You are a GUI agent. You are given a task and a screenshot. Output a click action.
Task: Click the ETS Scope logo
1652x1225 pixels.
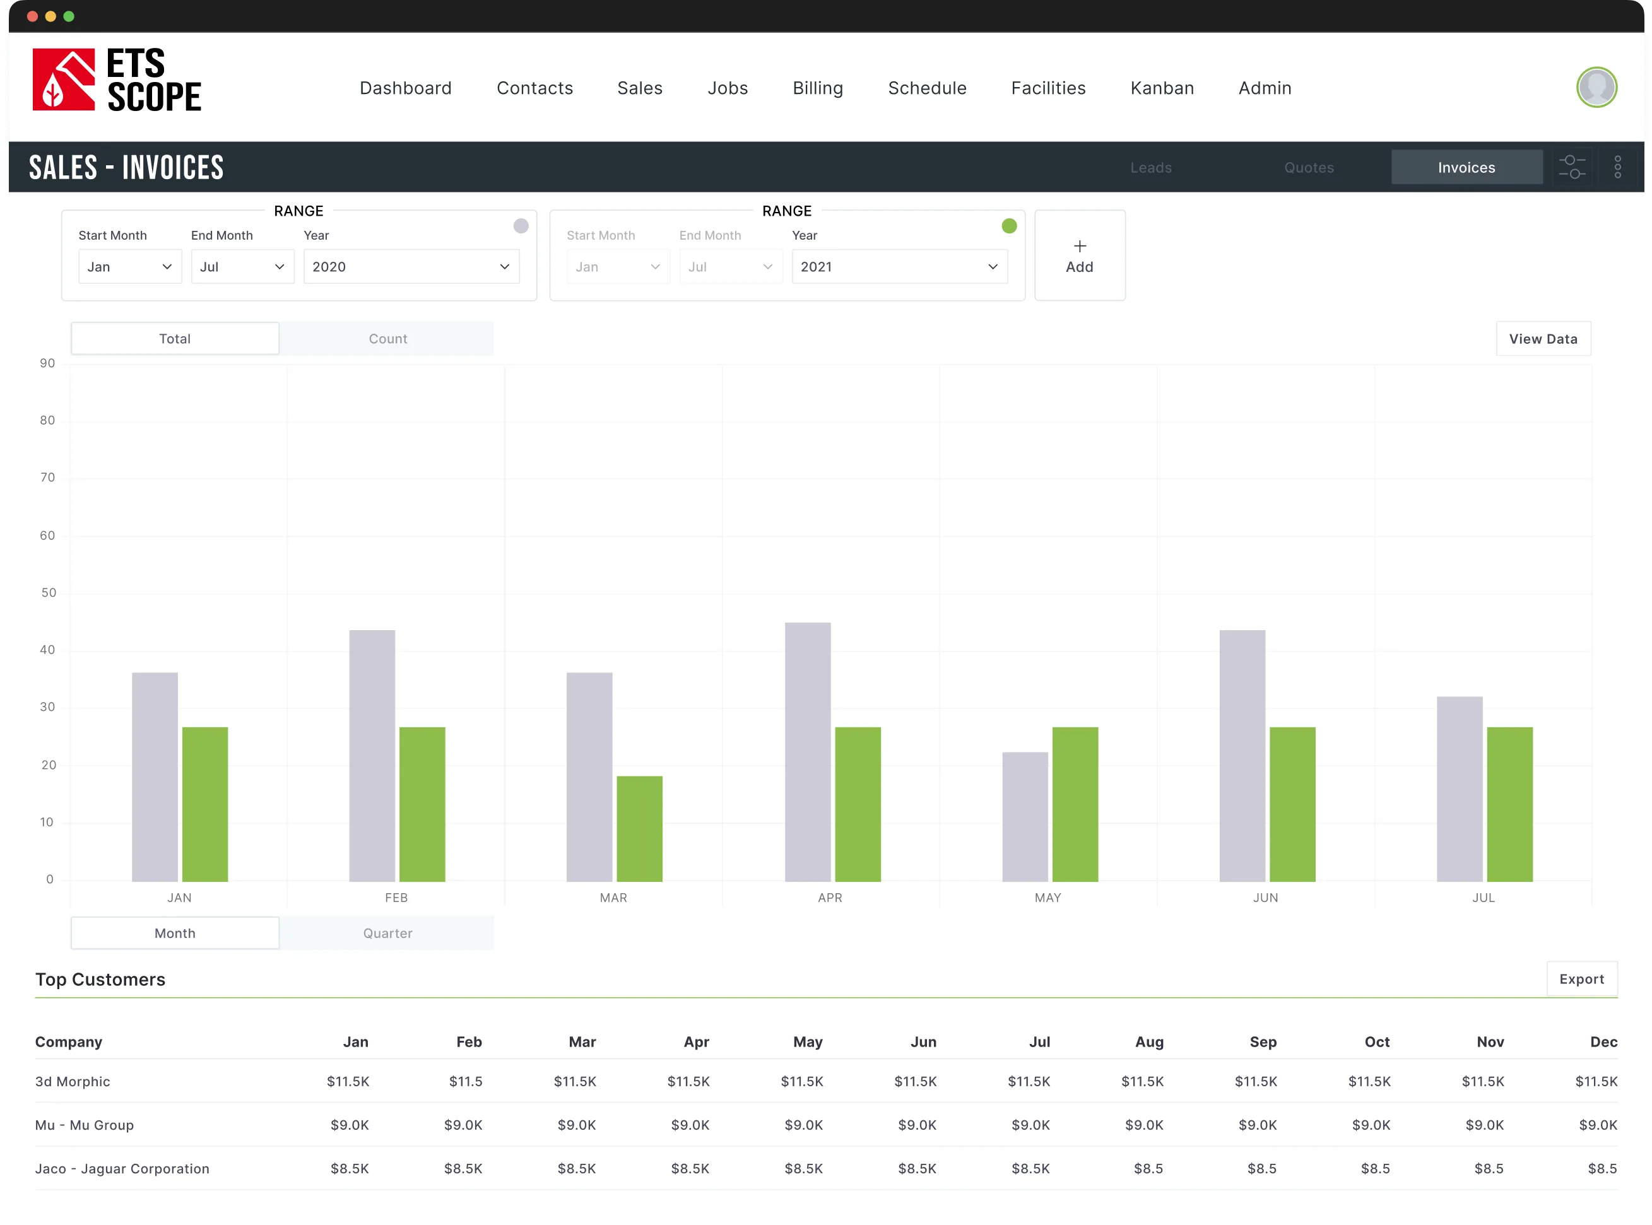pos(117,80)
